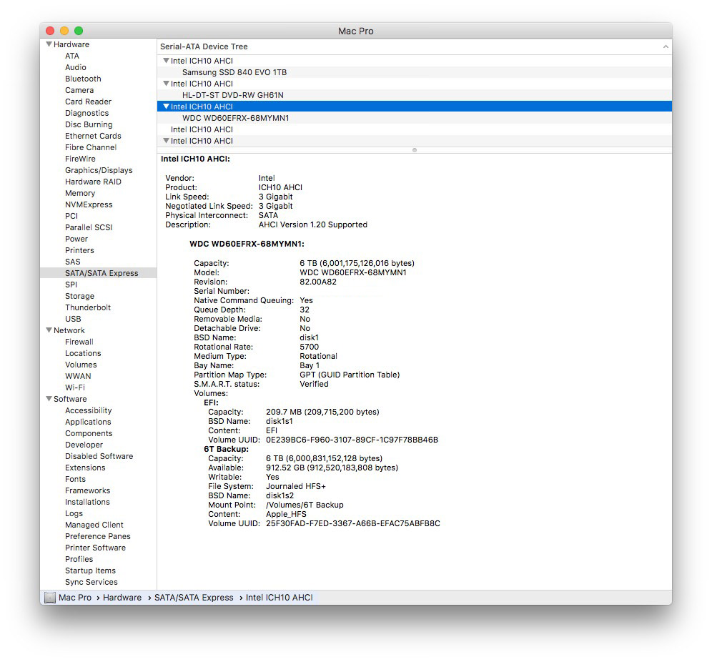Open Diagnostics in the sidebar
Screen dimensions: 712x662
86,113
